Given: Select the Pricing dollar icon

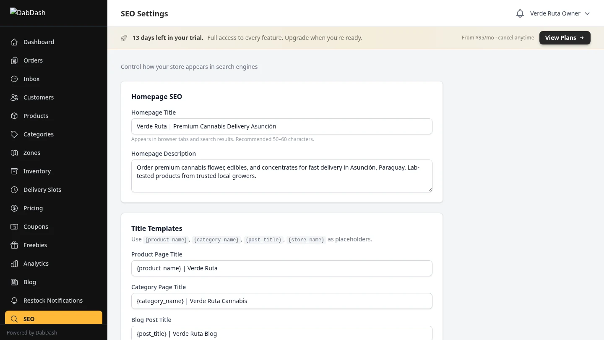Looking at the screenshot, I should click(14, 208).
